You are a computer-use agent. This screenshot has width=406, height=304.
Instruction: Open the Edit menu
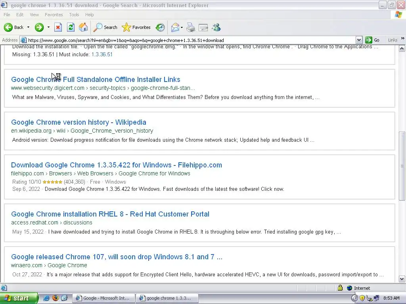[x=20, y=15]
